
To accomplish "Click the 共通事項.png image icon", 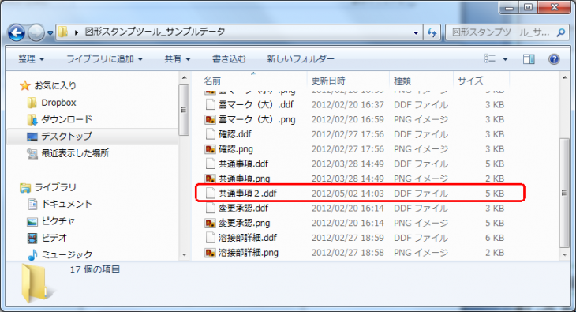I will 210,179.
